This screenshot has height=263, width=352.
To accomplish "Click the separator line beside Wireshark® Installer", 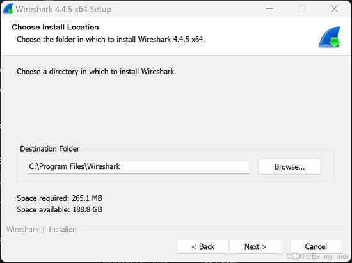I will click(x=211, y=230).
